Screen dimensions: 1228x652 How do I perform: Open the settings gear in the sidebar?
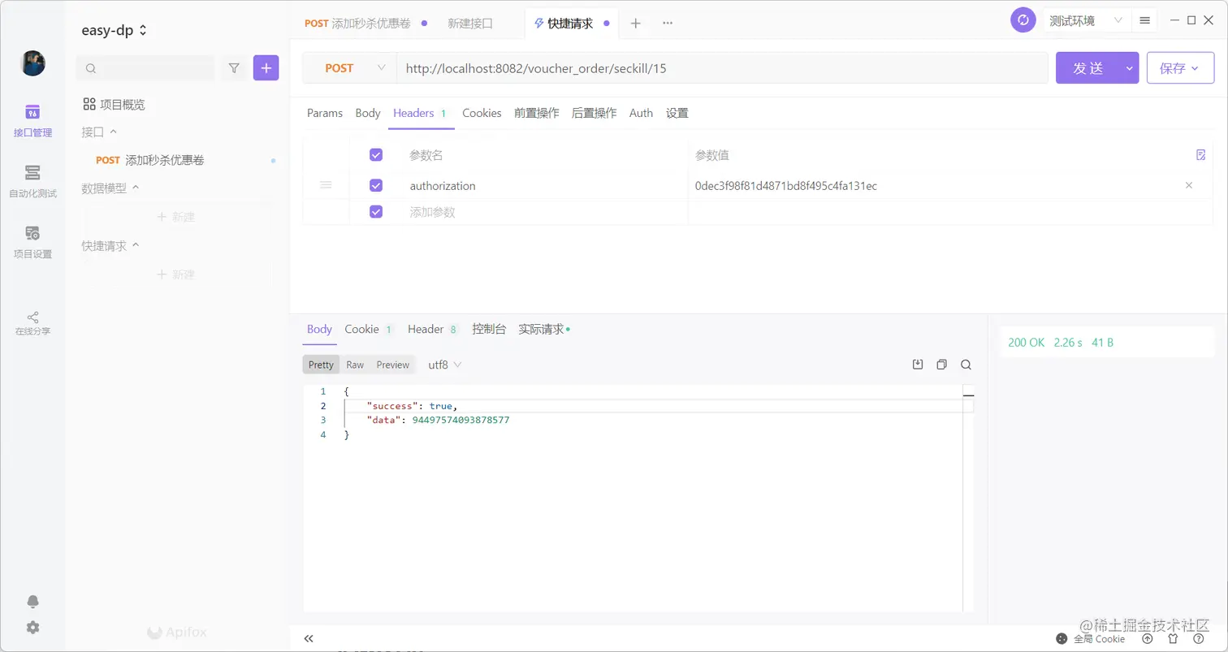[32, 628]
